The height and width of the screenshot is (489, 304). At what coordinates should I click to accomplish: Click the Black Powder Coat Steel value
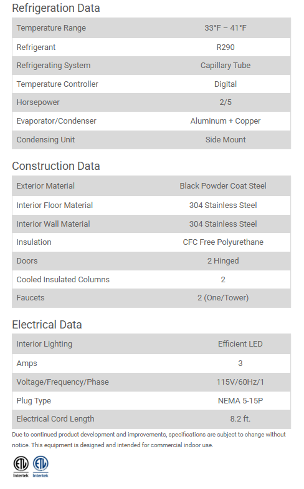click(223, 185)
